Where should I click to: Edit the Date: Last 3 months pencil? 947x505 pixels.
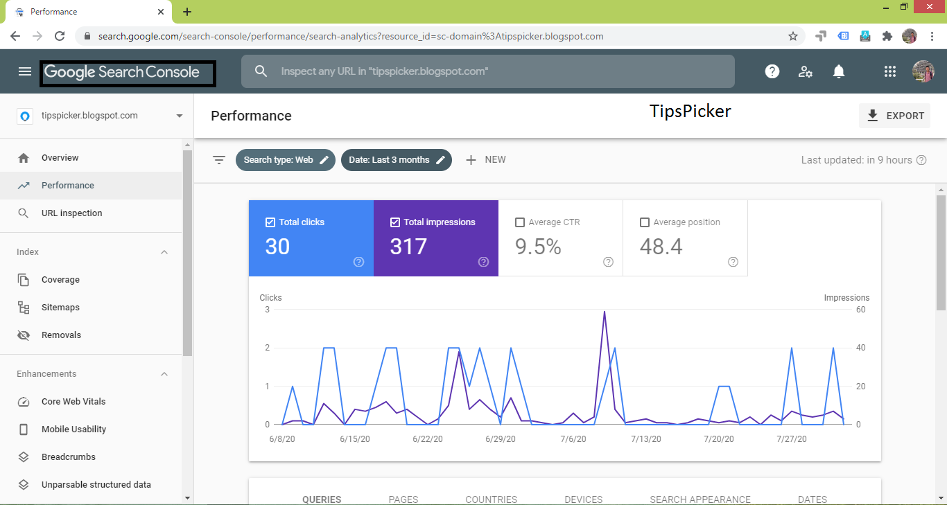[x=440, y=160]
